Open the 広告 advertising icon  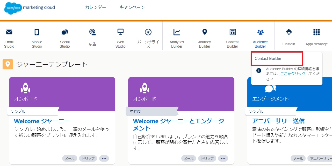[x=92, y=32]
